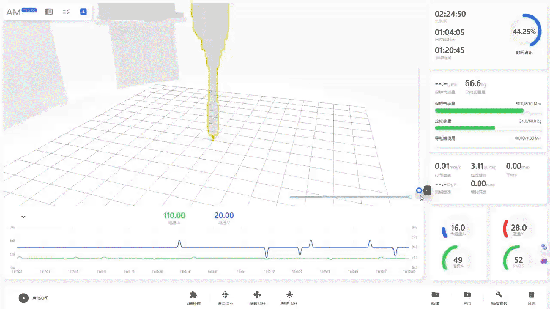The image size is (550, 309).
Task: Click the horizontal progress slider below the 3D view
Action: tap(352, 196)
